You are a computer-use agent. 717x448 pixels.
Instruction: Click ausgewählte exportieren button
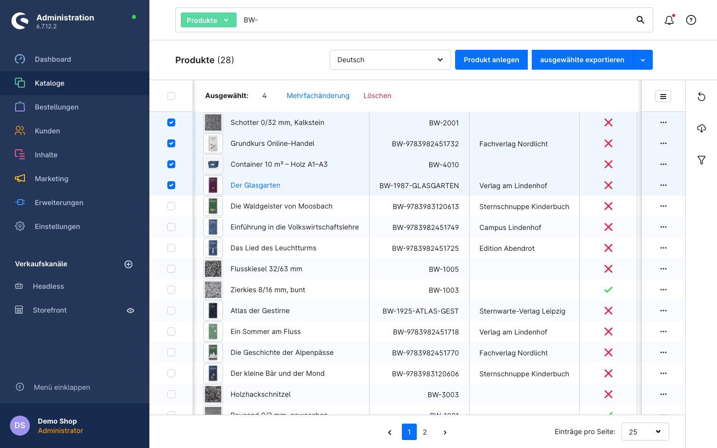point(582,60)
